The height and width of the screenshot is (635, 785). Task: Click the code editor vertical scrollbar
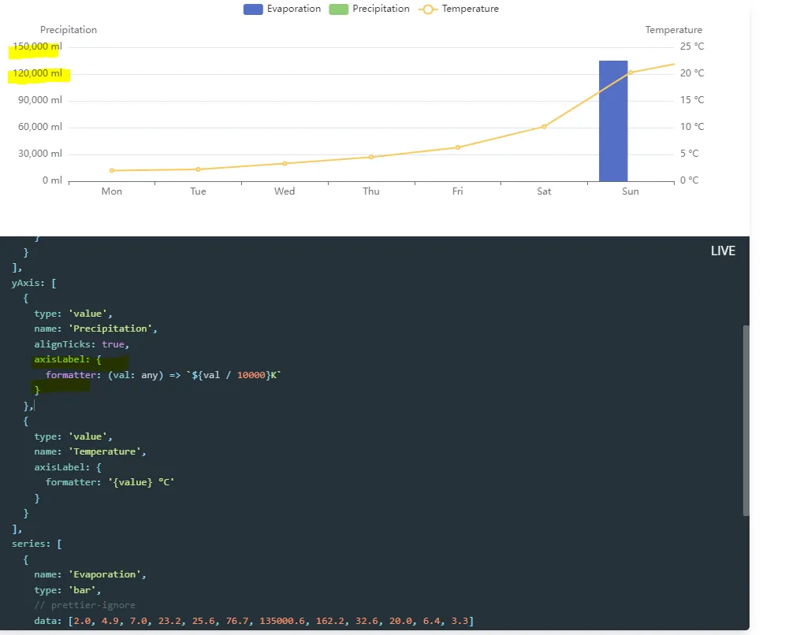click(x=746, y=421)
